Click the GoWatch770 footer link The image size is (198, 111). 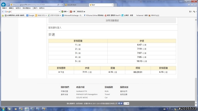pyautogui.click(x=82, y=91)
